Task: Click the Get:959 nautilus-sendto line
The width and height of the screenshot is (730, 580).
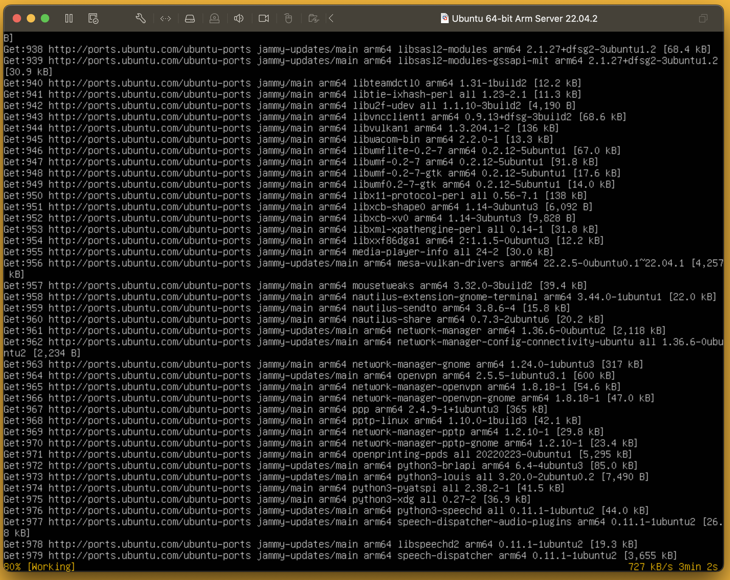Action: (287, 308)
